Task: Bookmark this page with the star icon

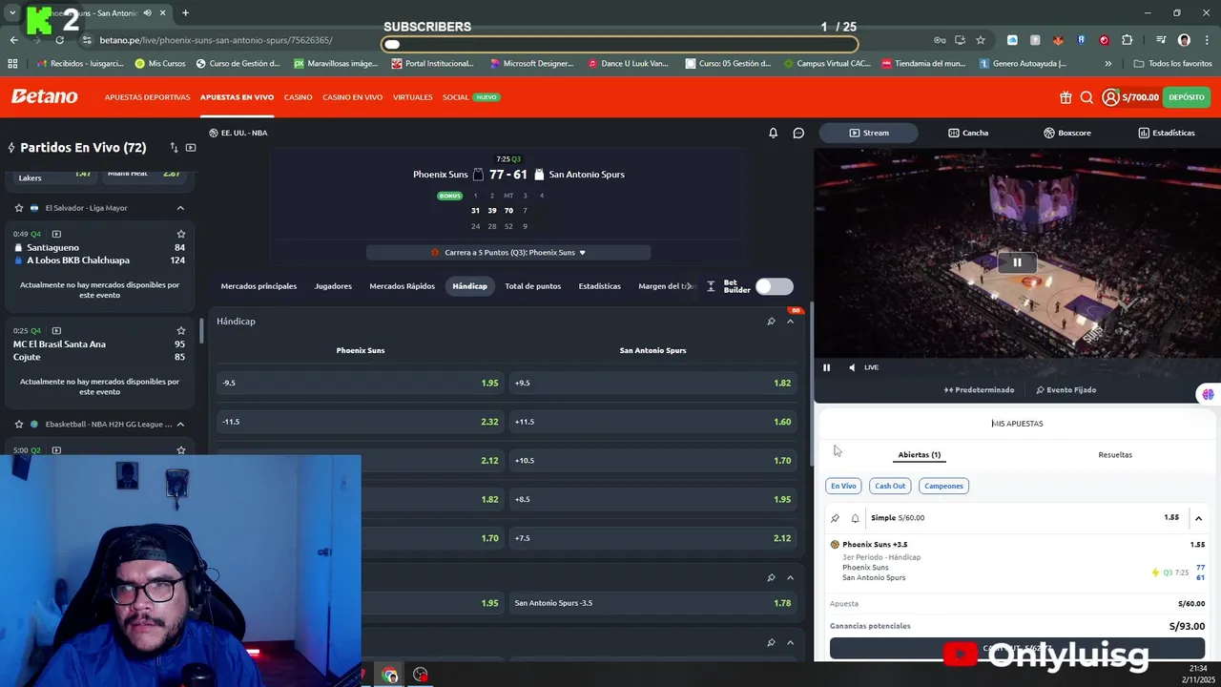Action: click(981, 40)
